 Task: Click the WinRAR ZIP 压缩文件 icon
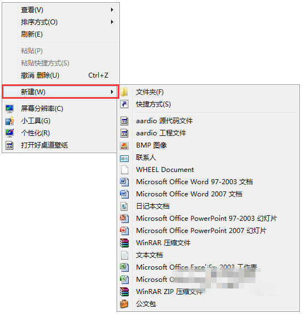point(124,292)
